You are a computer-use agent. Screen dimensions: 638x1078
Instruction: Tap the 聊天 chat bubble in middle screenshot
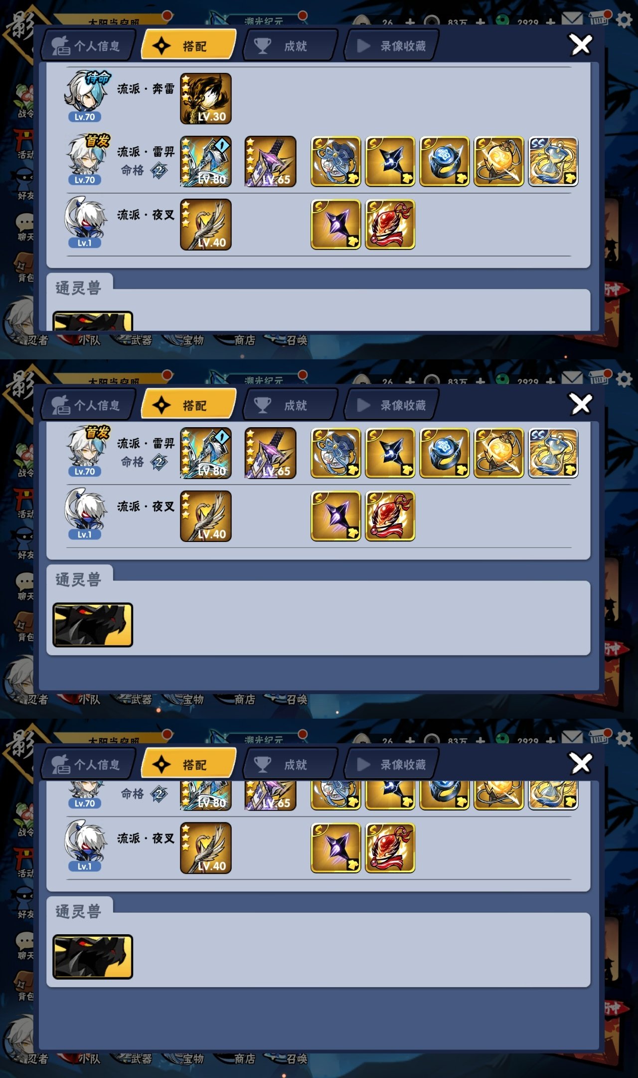point(24,586)
